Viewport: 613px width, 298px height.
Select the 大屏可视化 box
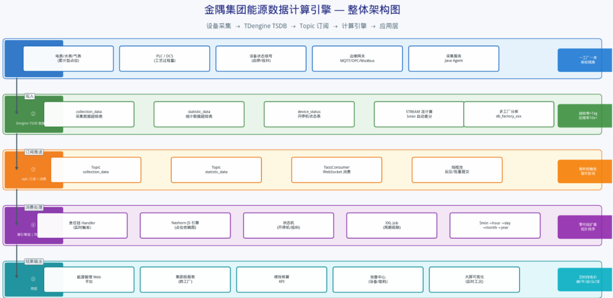tap(474, 279)
